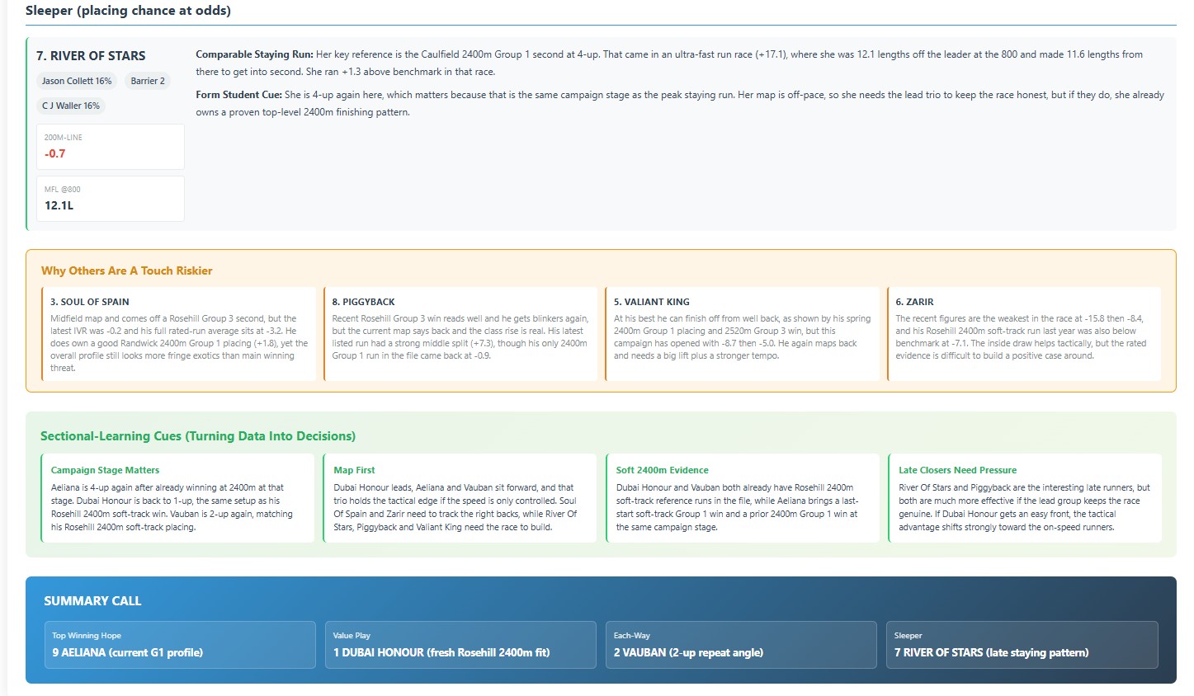Select the C J Waller 16% trainer badge
The height and width of the screenshot is (696, 1194).
[71, 106]
